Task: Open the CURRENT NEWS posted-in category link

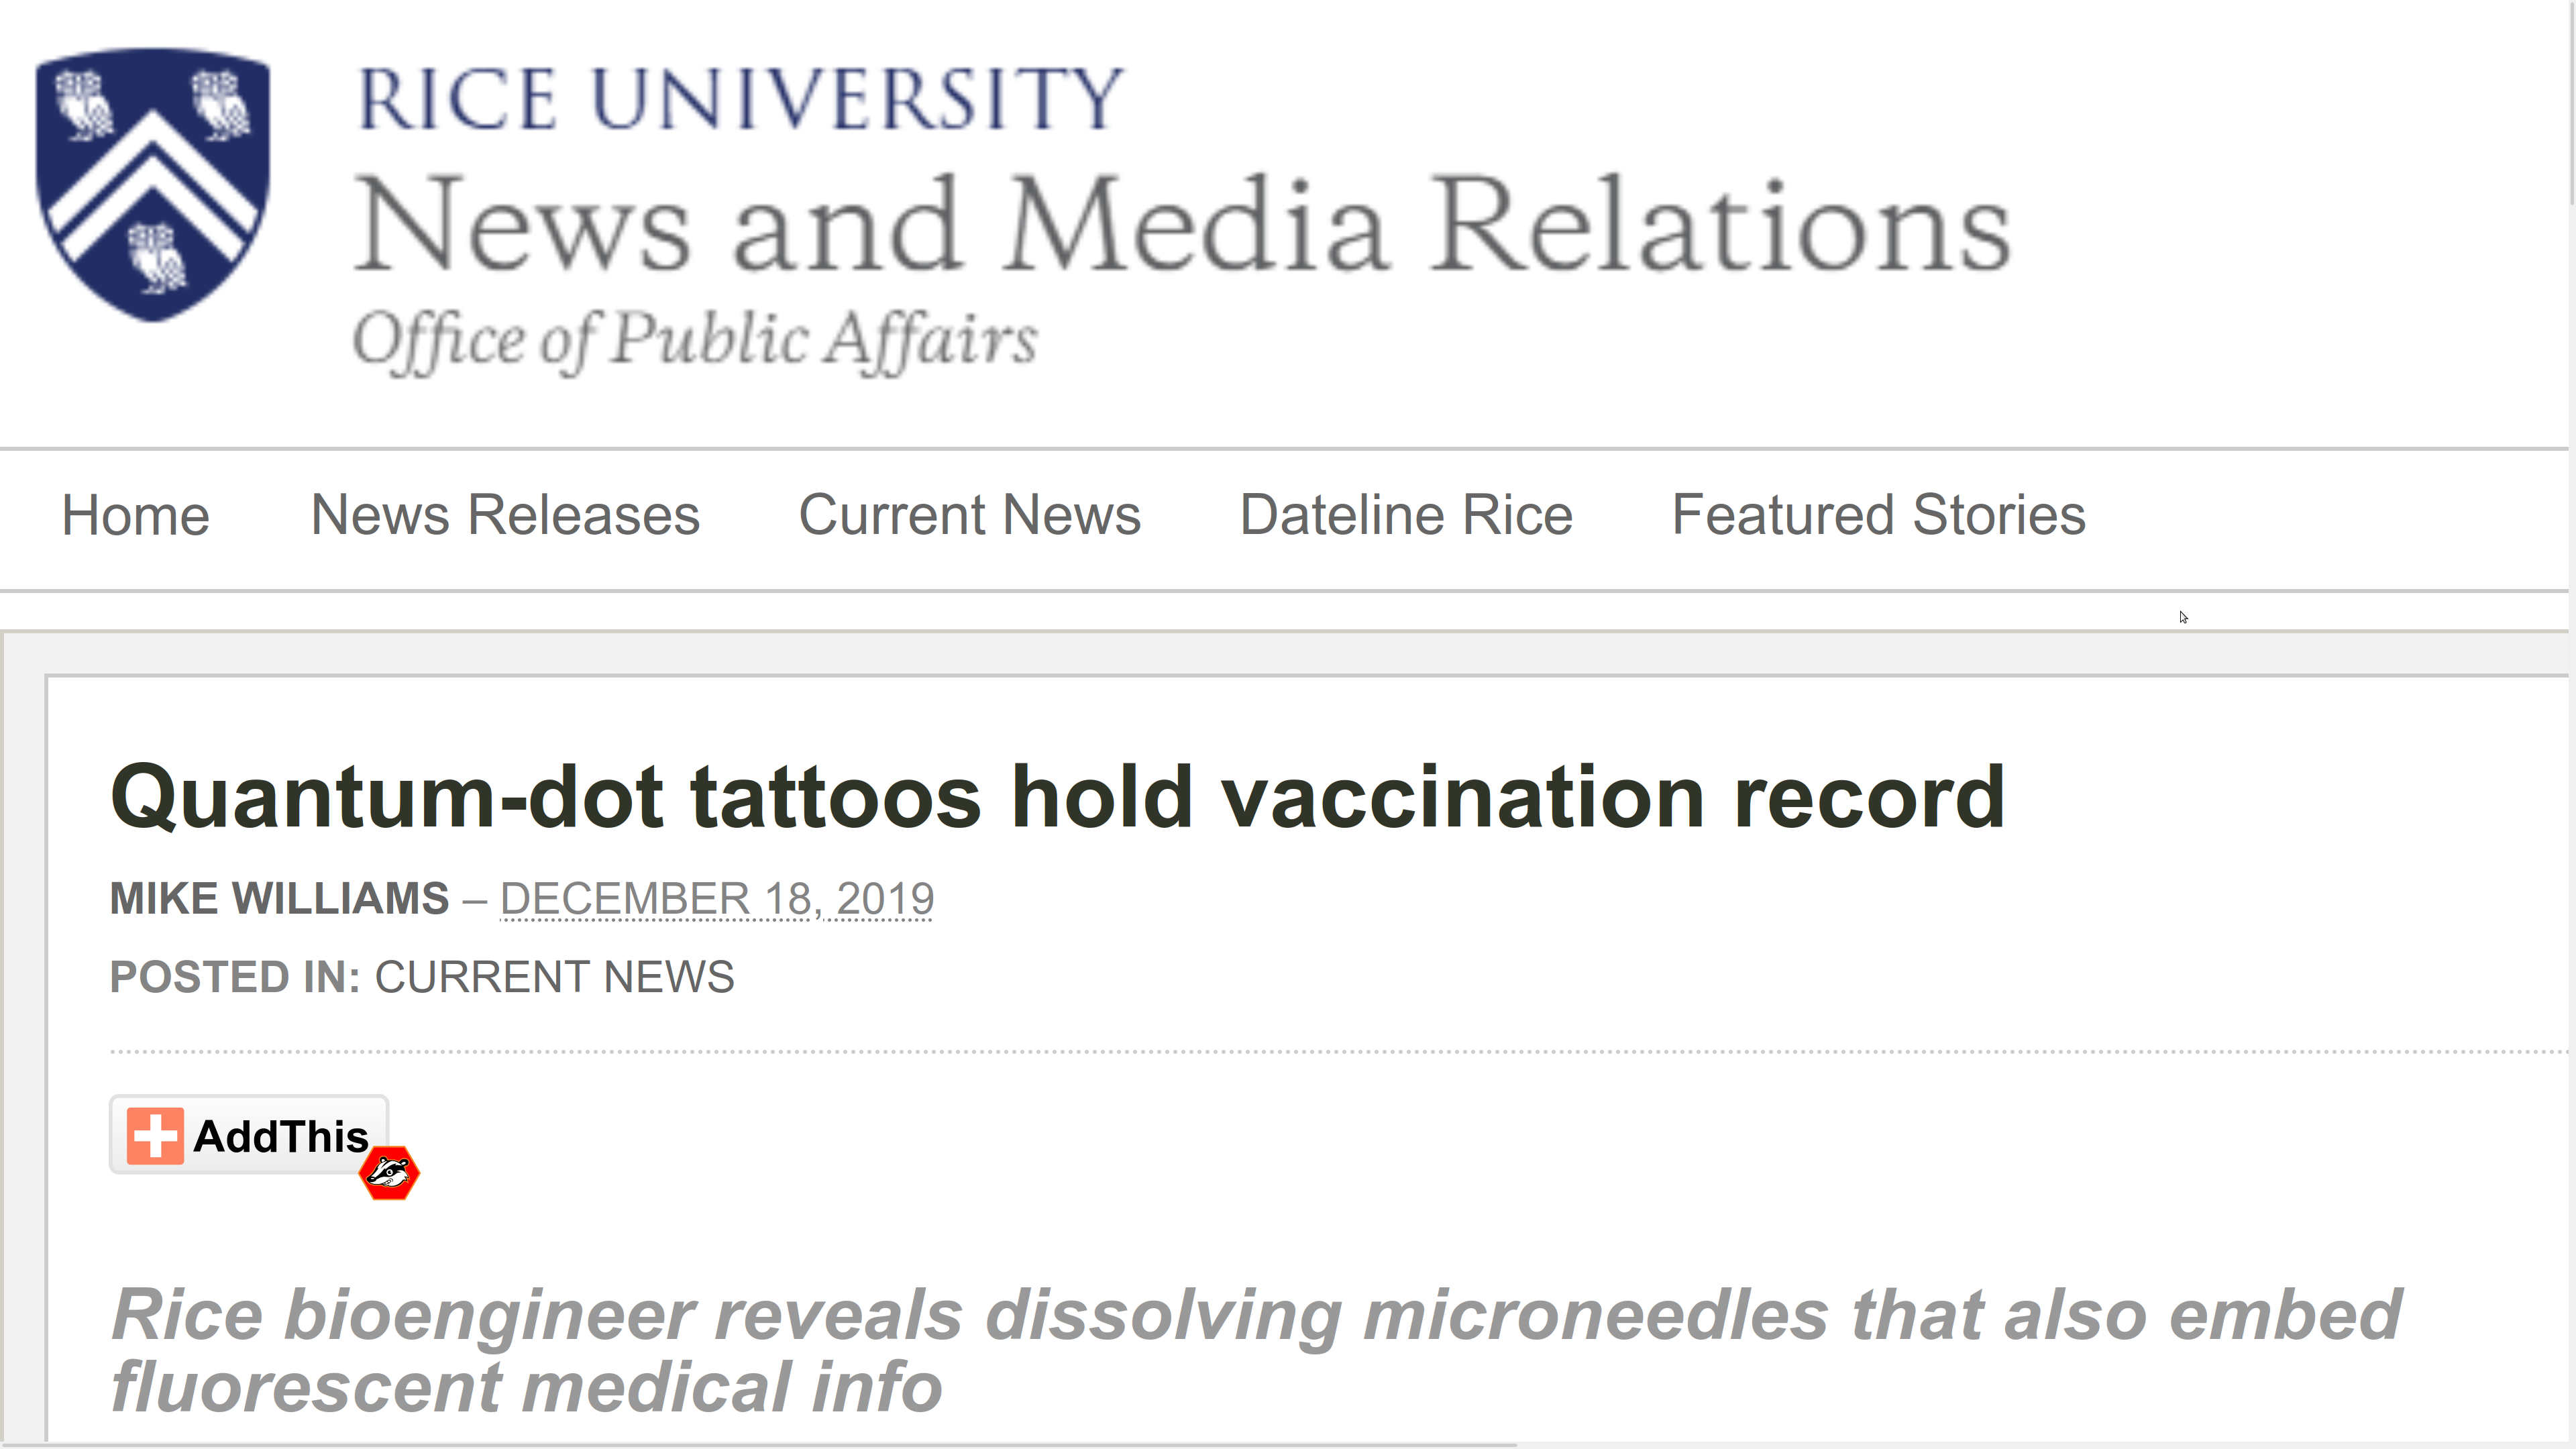Action: pyautogui.click(x=555, y=977)
